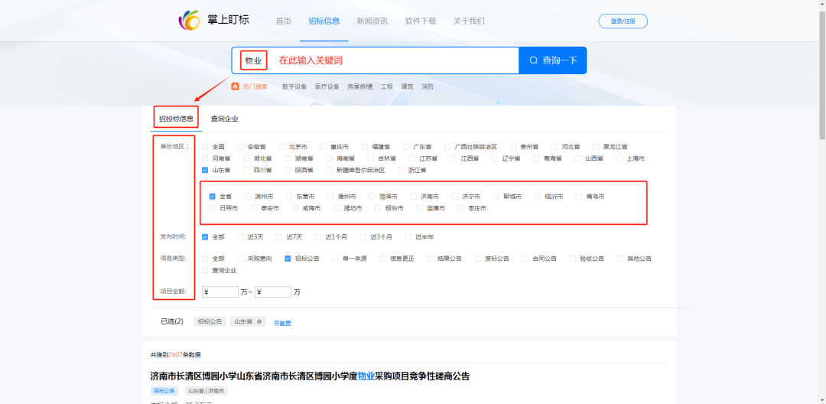Check the 采购意向 type checkbox

[240, 259]
